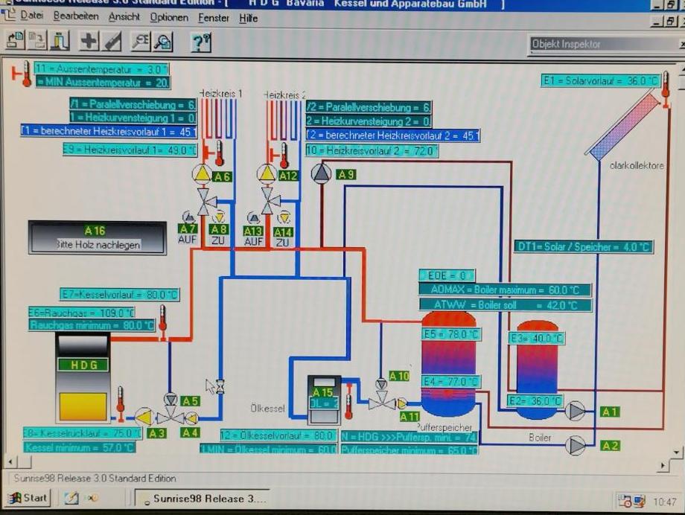Select the Aussentemperatur = 3.0 label
The image size is (685, 515).
(x=101, y=69)
